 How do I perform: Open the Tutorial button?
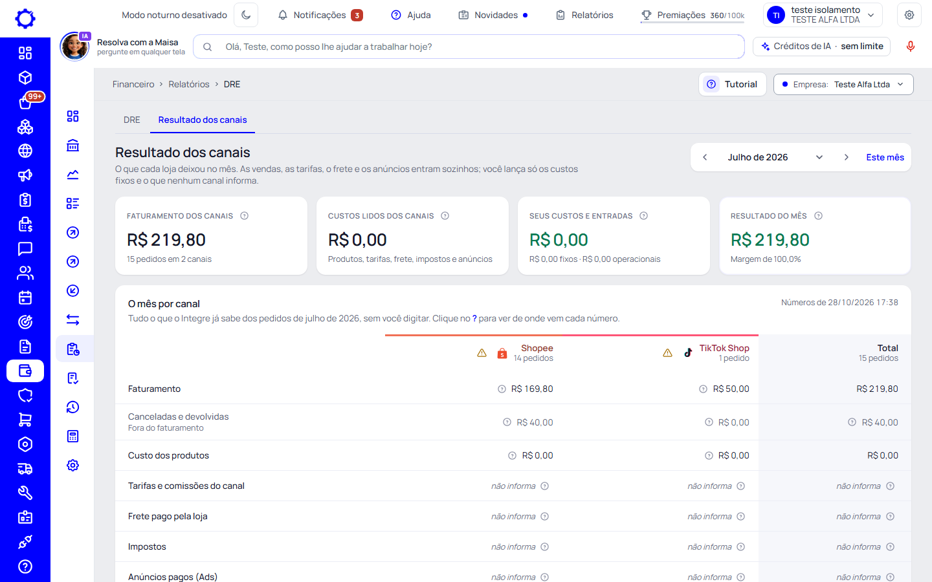coord(733,84)
